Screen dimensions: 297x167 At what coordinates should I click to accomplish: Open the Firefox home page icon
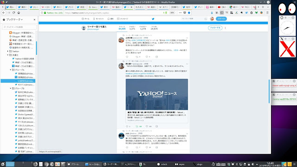tap(19, 13)
